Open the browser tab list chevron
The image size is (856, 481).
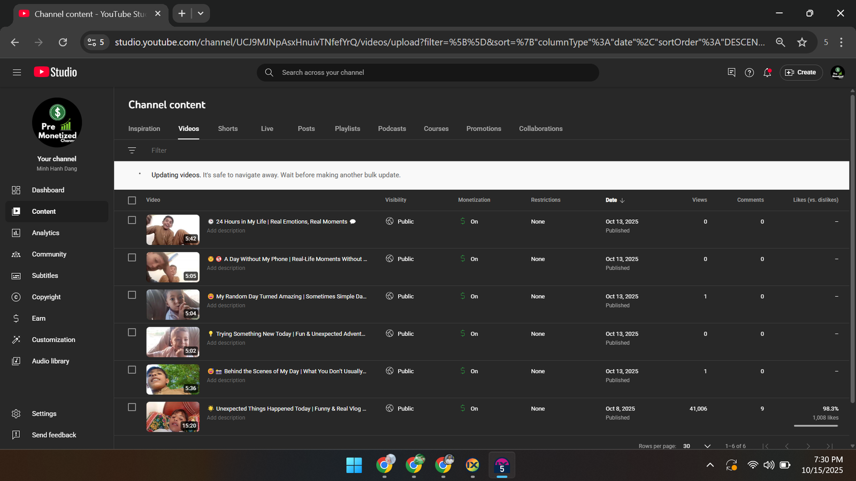pos(201,13)
